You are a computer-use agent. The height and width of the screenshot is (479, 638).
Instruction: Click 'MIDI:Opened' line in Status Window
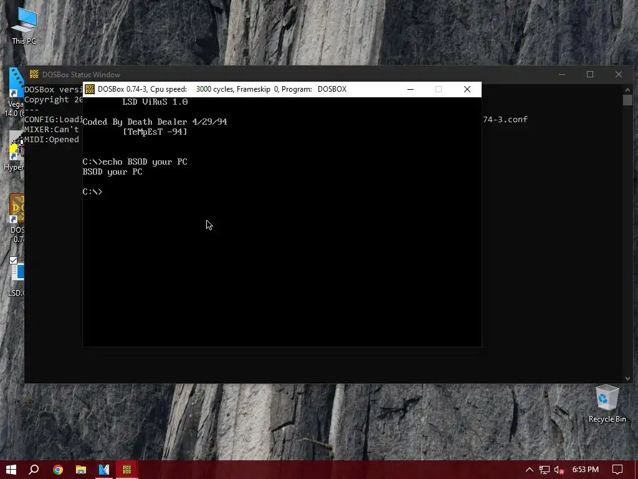click(52, 139)
